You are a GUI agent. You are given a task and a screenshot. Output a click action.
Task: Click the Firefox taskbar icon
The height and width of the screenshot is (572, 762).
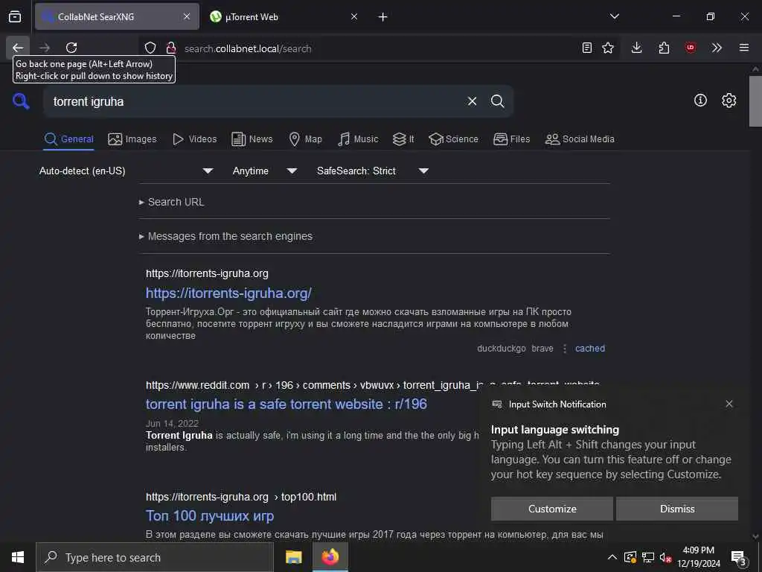coord(330,557)
